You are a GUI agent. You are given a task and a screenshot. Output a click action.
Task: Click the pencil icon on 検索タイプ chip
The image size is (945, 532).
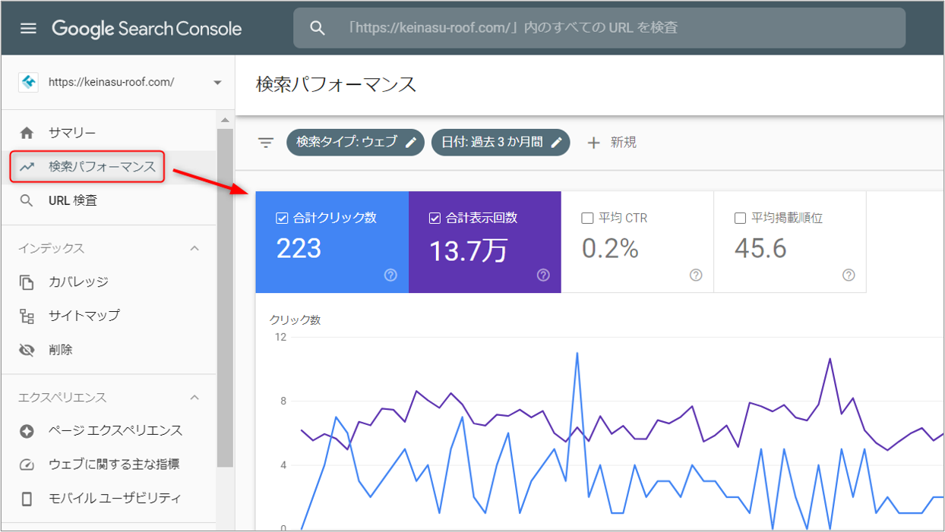click(411, 142)
